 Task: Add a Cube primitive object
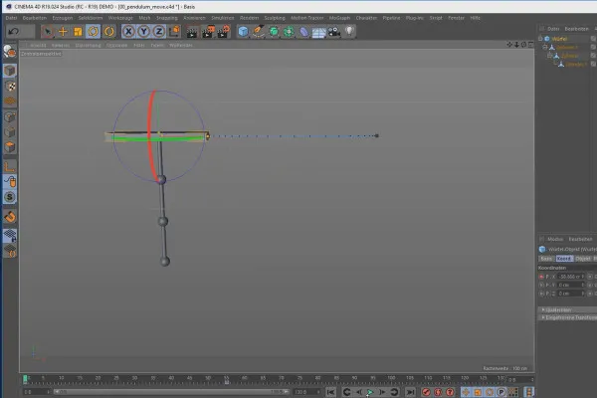243,32
